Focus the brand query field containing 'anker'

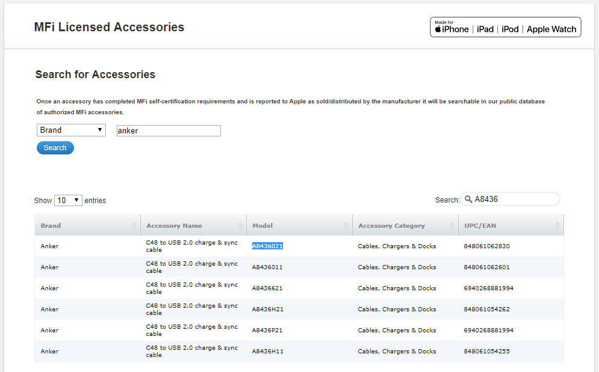click(x=169, y=130)
